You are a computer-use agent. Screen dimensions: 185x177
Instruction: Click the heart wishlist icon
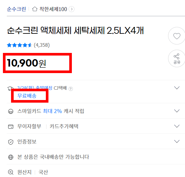[177, 36]
